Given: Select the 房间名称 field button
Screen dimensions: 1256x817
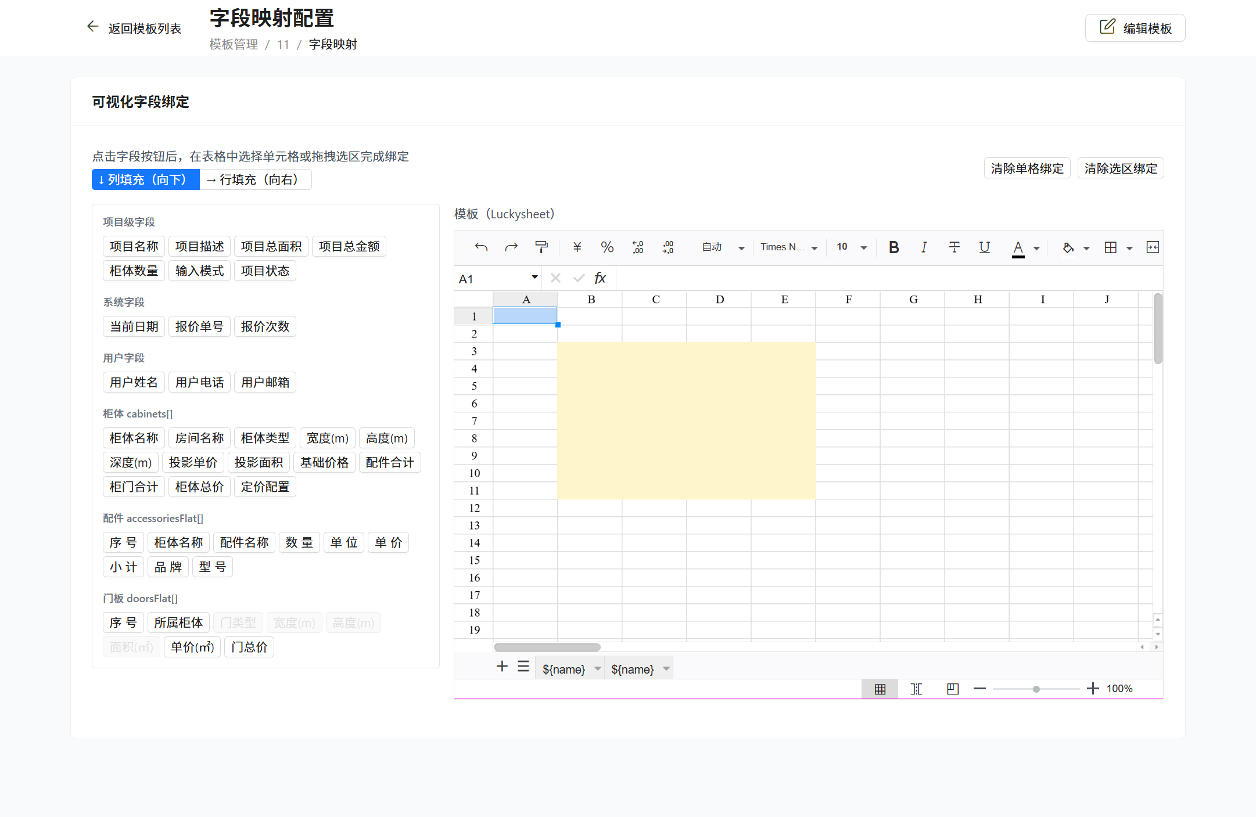Looking at the screenshot, I should pos(200,438).
